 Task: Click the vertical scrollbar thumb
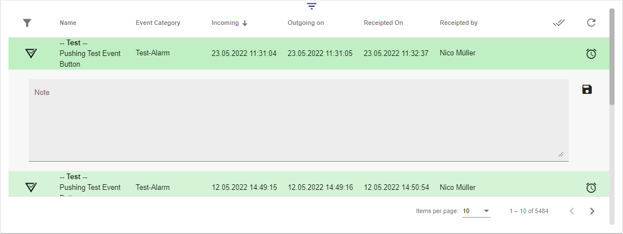pos(612,57)
